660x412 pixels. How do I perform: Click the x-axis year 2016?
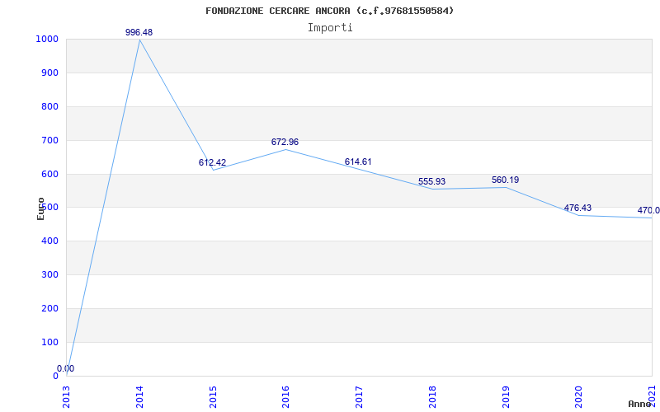(285, 397)
